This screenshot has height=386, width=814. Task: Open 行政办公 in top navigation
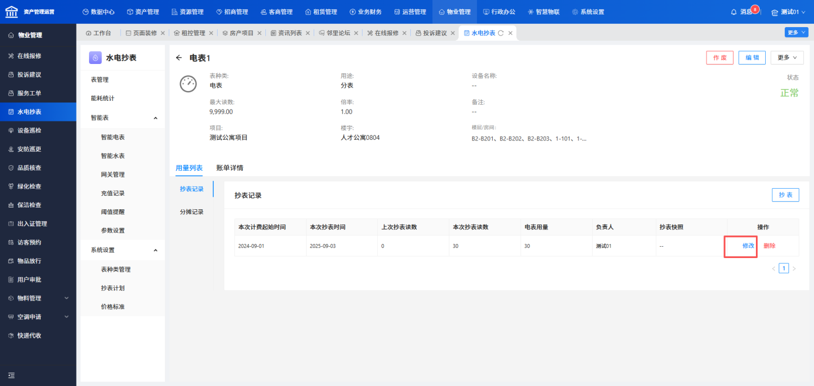[499, 12]
